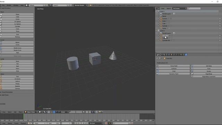This screenshot has height=125, width=222.
Task: Click the Rigid Body Constraint button
Action: point(207,76)
